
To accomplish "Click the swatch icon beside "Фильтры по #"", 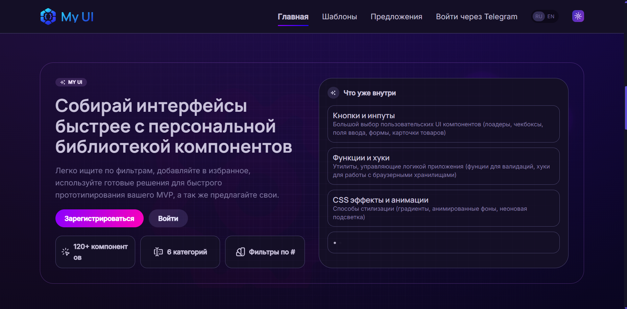I will tap(240, 252).
